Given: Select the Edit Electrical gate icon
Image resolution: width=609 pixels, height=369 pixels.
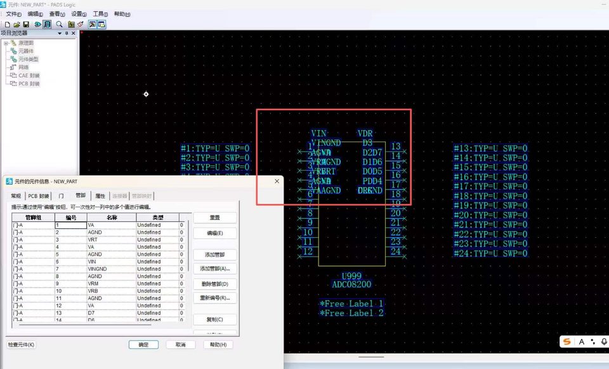Looking at the screenshot, I should [37, 25].
